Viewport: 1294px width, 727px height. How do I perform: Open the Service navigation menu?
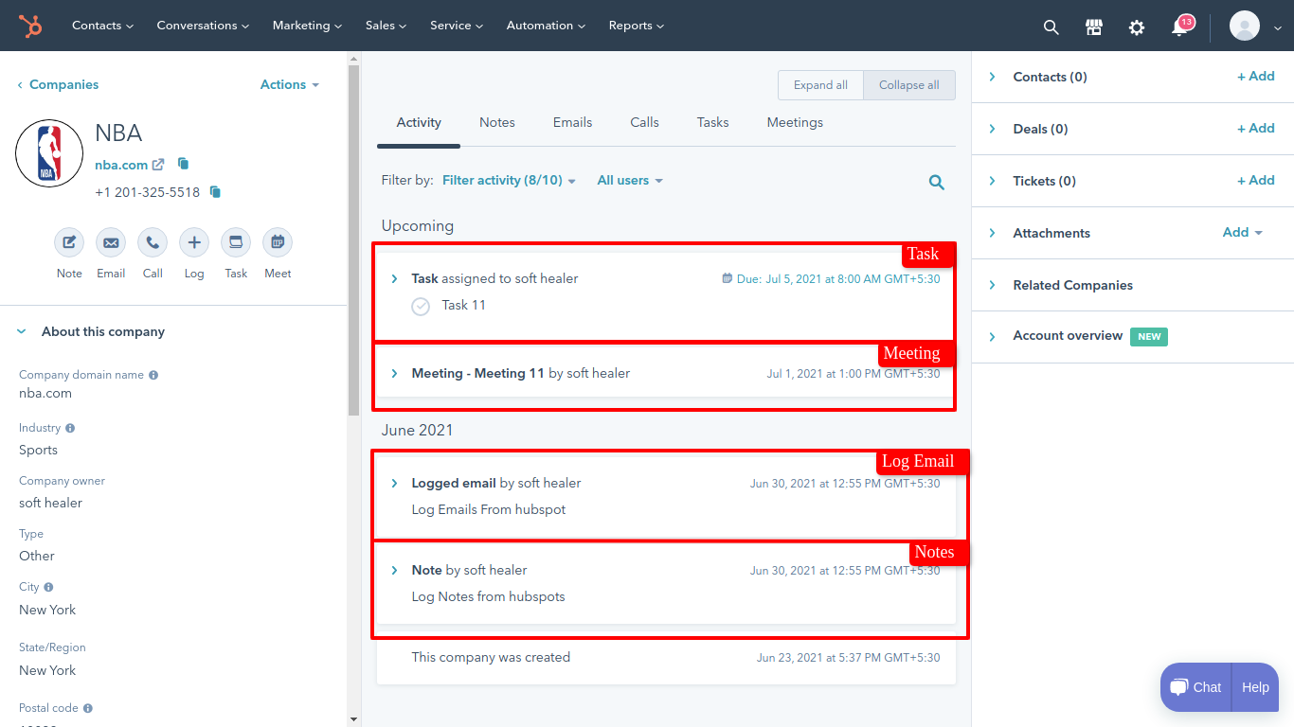(457, 26)
